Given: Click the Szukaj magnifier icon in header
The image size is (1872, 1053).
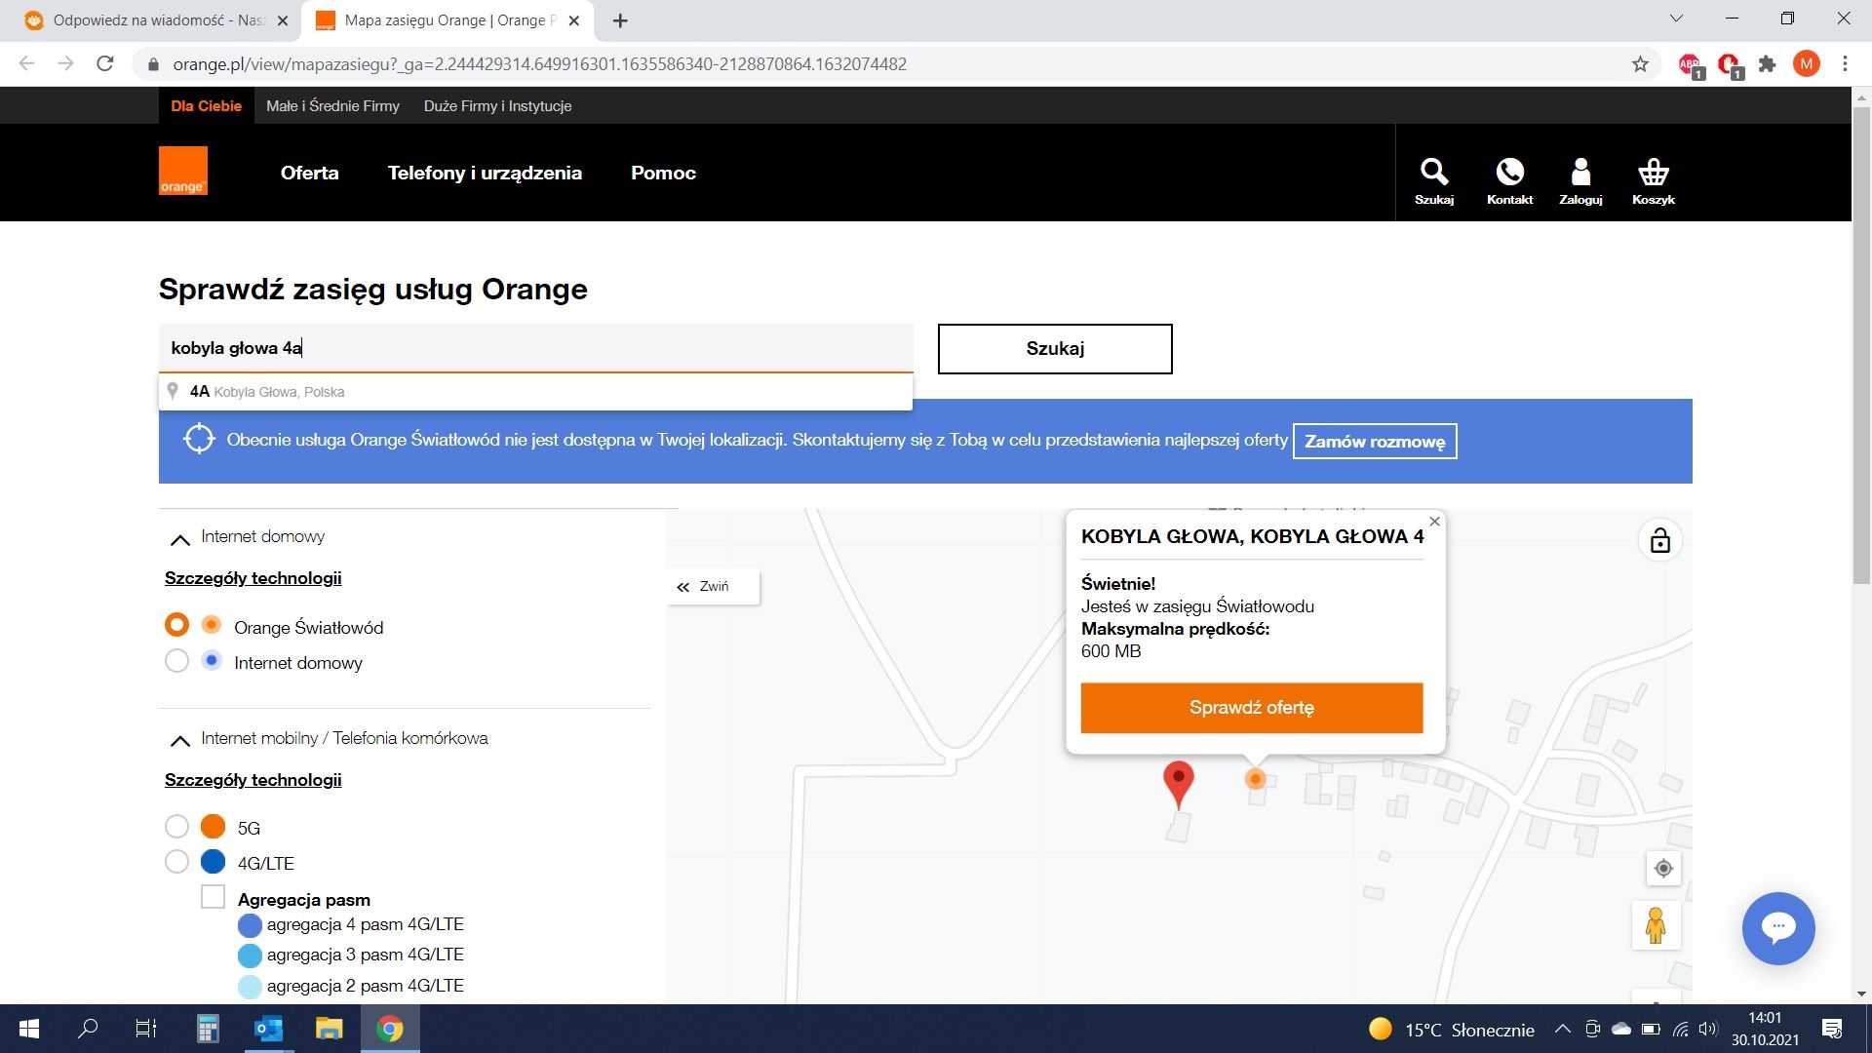Looking at the screenshot, I should (x=1433, y=174).
